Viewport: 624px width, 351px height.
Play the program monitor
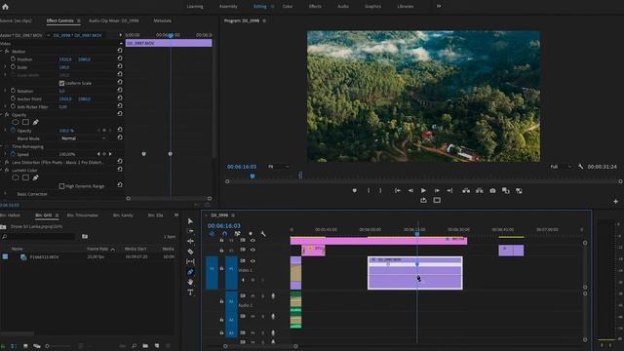423,191
